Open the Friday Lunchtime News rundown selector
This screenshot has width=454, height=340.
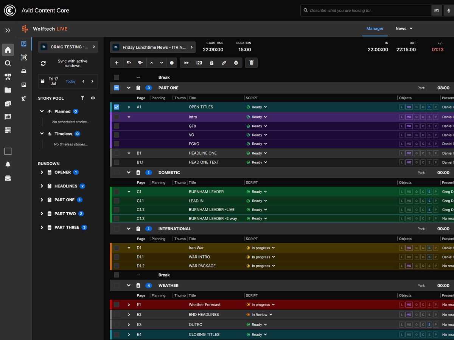pos(153,47)
